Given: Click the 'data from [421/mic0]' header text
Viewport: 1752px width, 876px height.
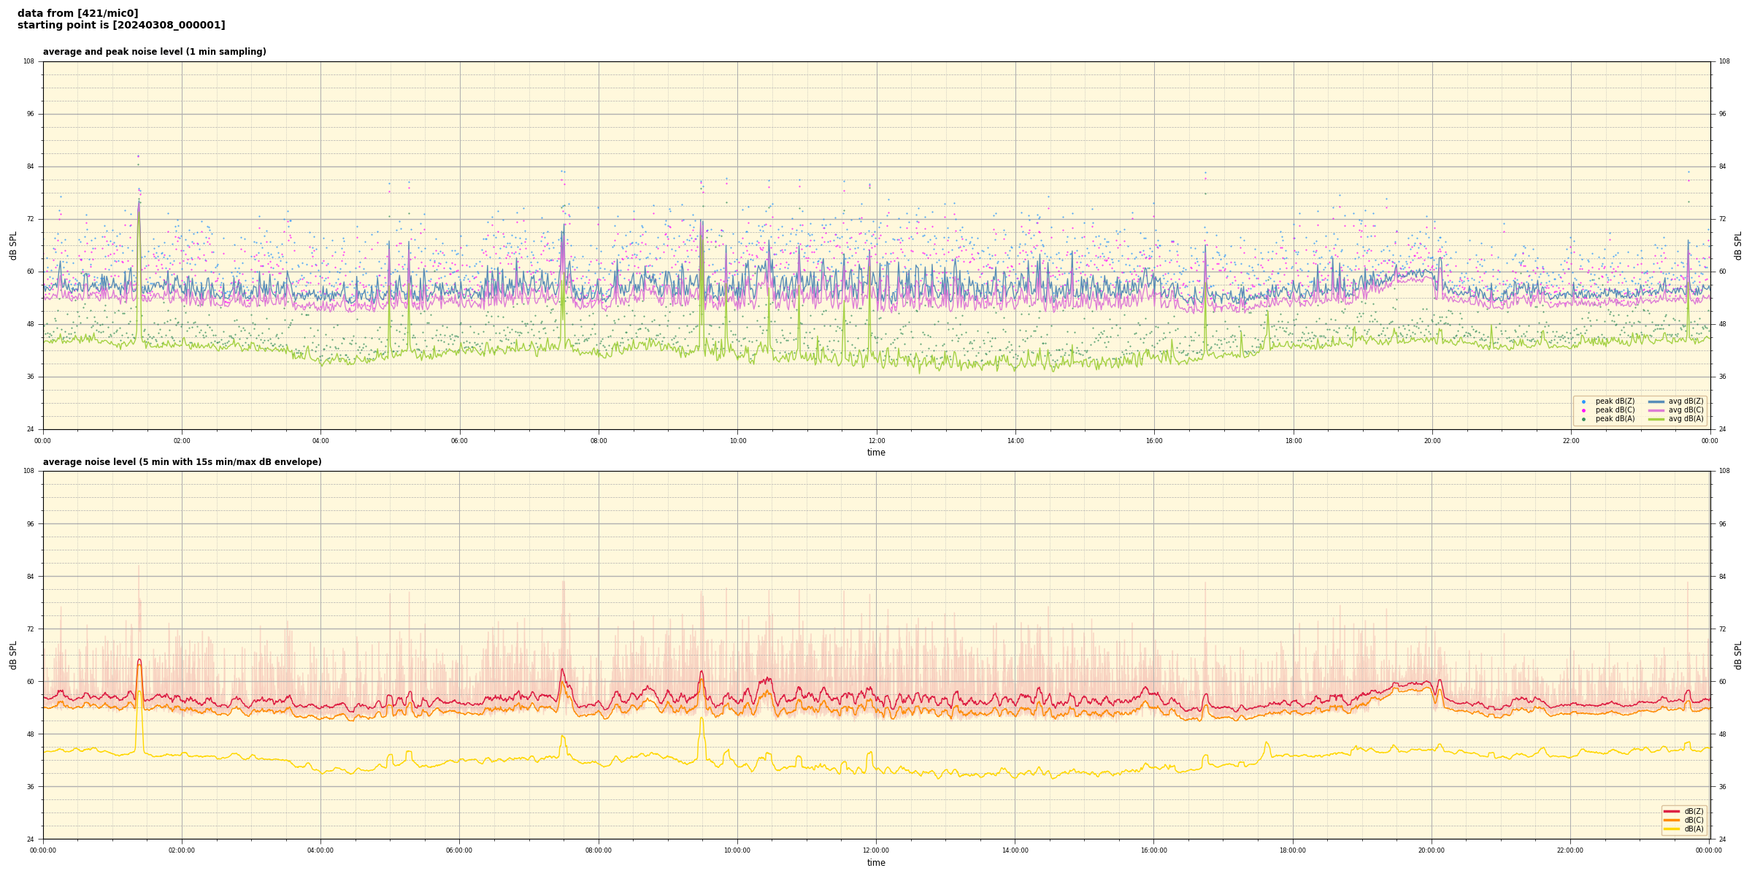Looking at the screenshot, I should tap(78, 13).
